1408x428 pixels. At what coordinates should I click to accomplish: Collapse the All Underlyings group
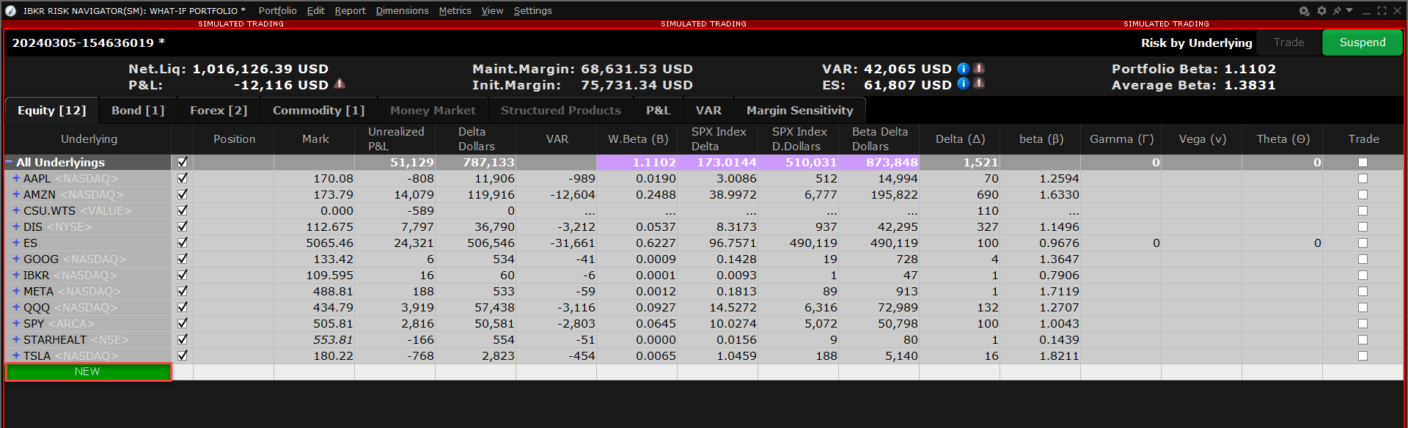[10, 162]
